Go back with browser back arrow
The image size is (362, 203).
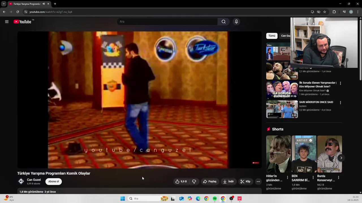(4, 12)
